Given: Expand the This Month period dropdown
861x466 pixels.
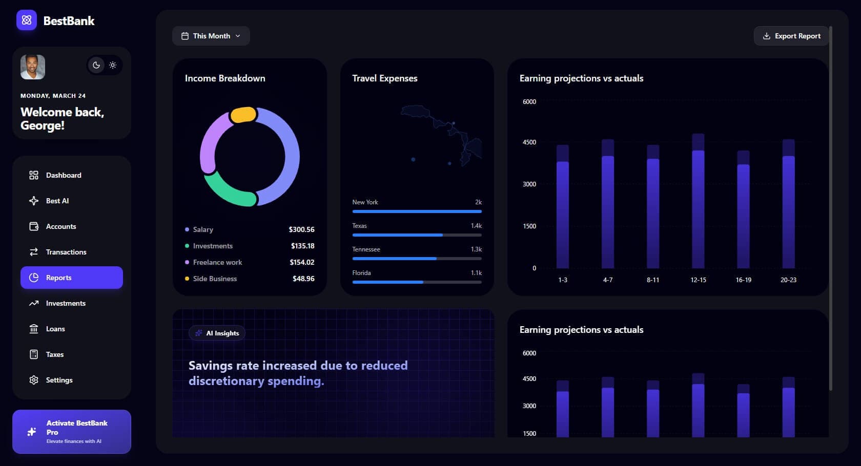Looking at the screenshot, I should tap(211, 36).
